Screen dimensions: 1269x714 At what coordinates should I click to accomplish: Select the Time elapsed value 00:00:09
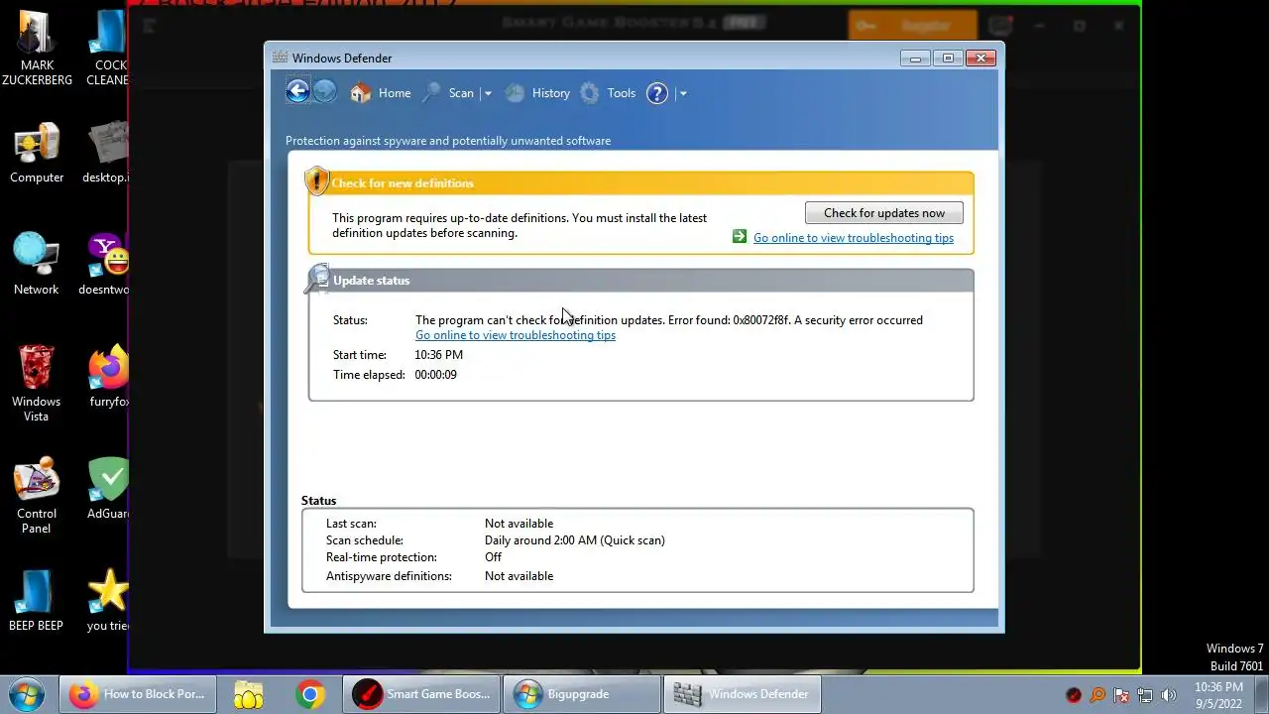[435, 375]
